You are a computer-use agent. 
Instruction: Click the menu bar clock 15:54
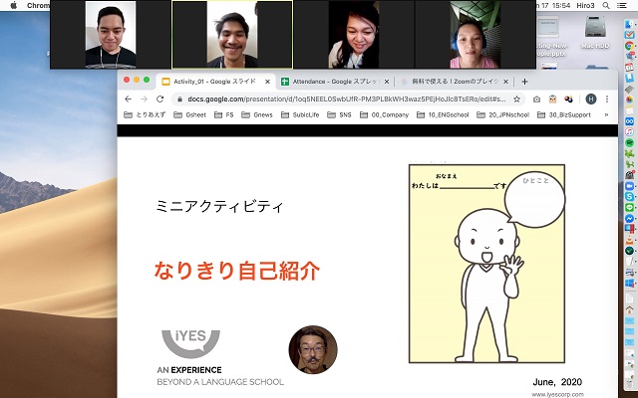[563, 5]
